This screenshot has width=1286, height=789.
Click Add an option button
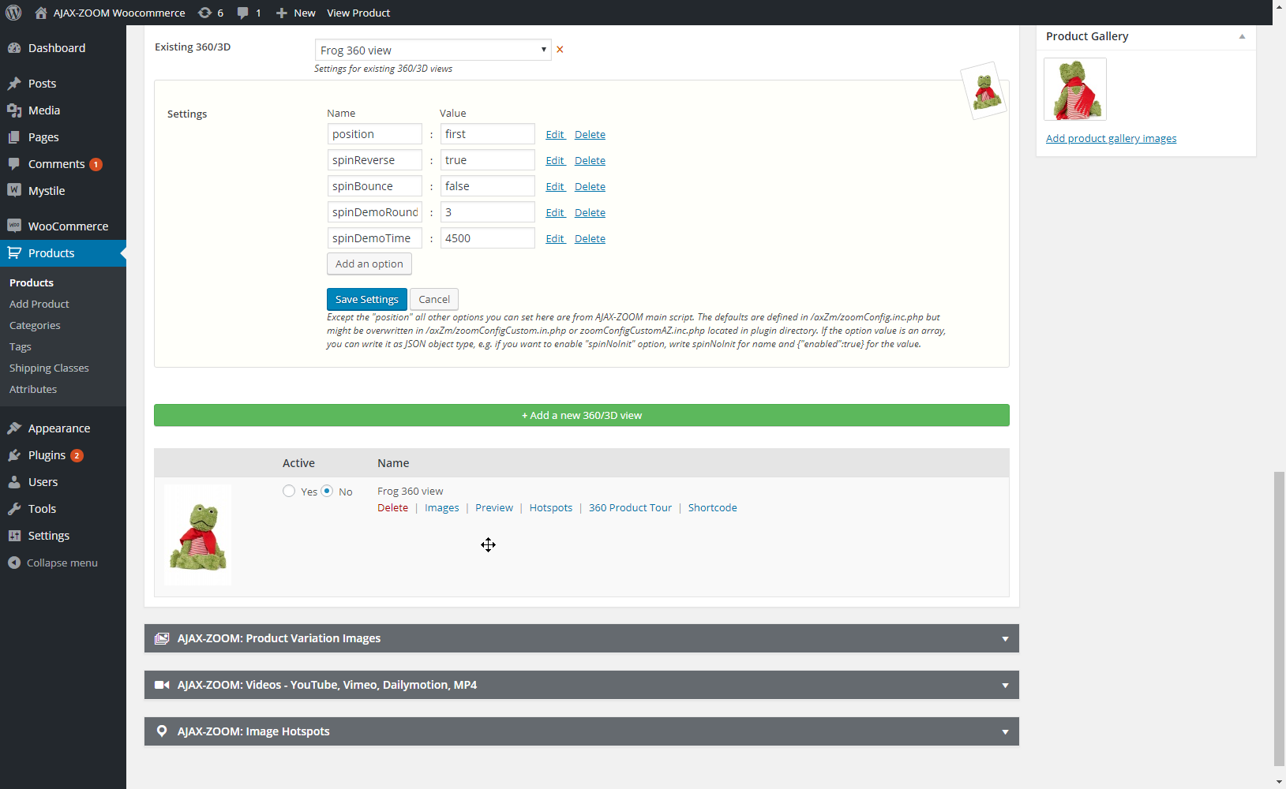point(369,264)
